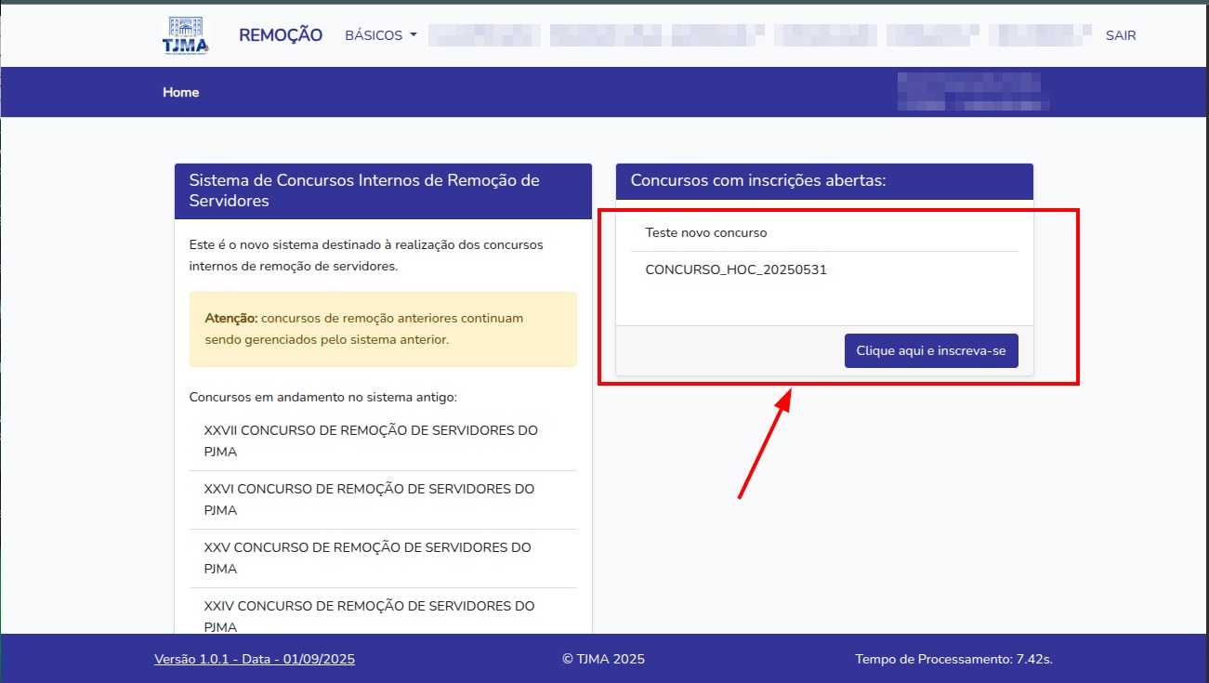1209x683 pixels.
Task: Expand the BÁSICOS dropdown menu
Action: [380, 35]
